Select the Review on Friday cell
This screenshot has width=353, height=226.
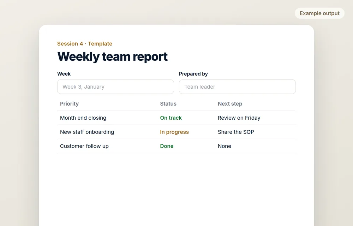(239, 118)
